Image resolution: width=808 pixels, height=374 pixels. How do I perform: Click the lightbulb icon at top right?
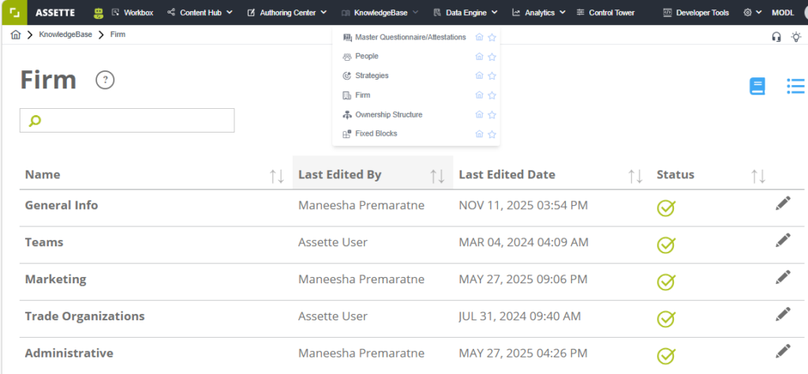(795, 36)
